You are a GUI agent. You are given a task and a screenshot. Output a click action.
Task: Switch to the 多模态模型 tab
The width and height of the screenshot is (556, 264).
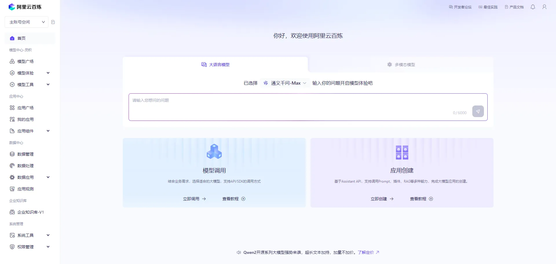(x=401, y=65)
